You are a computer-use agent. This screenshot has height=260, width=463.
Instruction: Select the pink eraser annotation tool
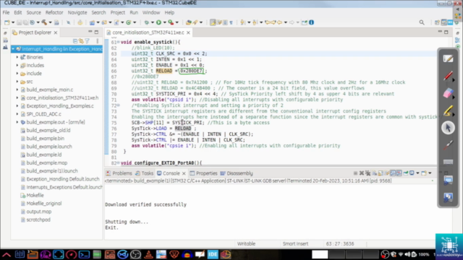[448, 93]
